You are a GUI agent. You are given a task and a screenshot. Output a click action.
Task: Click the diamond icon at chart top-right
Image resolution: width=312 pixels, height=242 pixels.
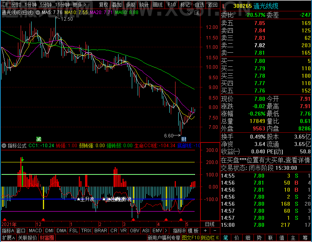(x=190, y=13)
